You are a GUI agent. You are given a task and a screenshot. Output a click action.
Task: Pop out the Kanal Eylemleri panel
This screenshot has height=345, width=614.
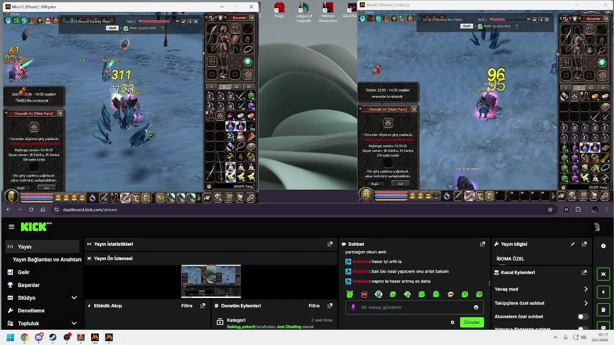pos(584,273)
